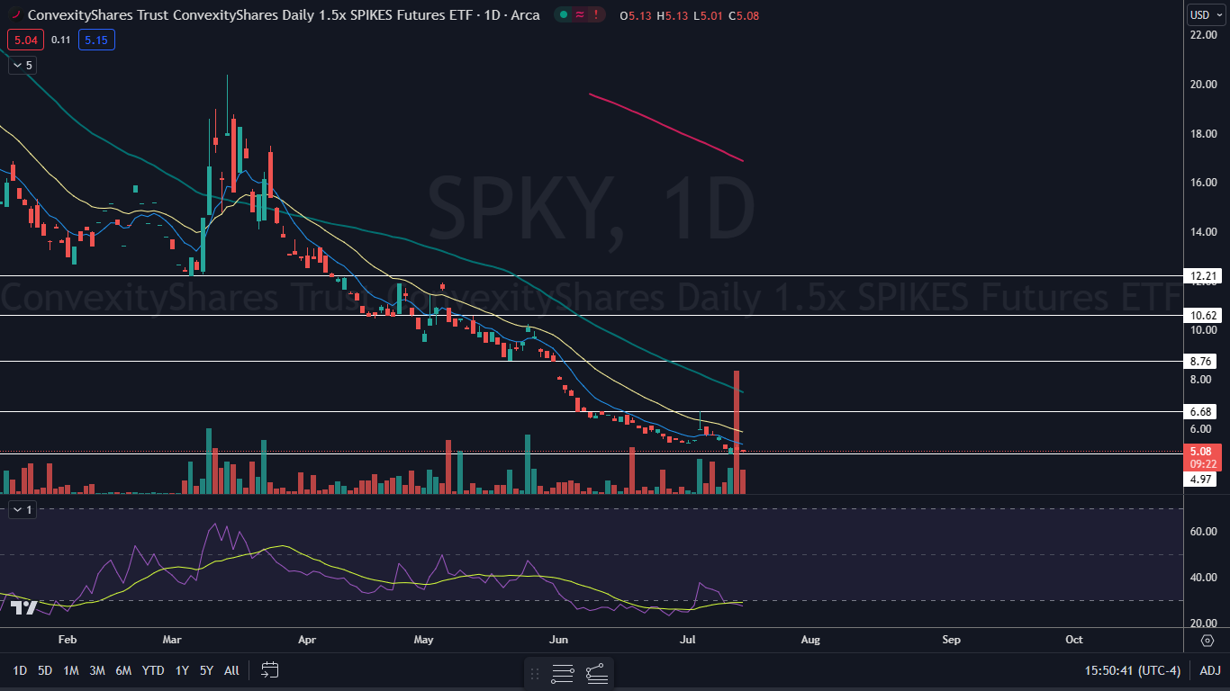Open the go-to-date calendar icon
This screenshot has height=691, width=1230.
pyautogui.click(x=270, y=670)
